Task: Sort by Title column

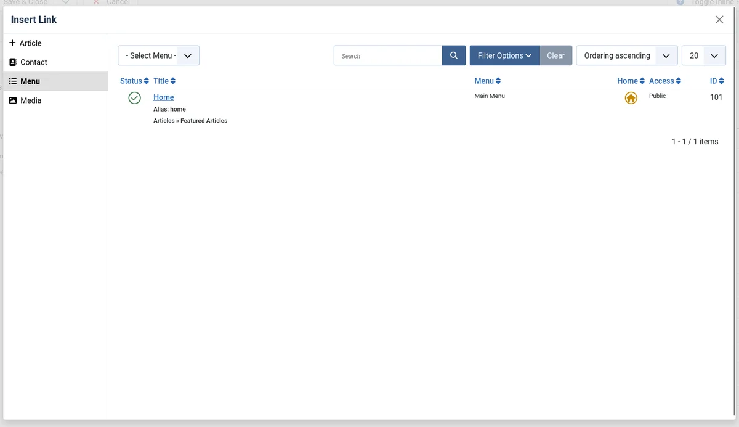Action: coord(164,81)
